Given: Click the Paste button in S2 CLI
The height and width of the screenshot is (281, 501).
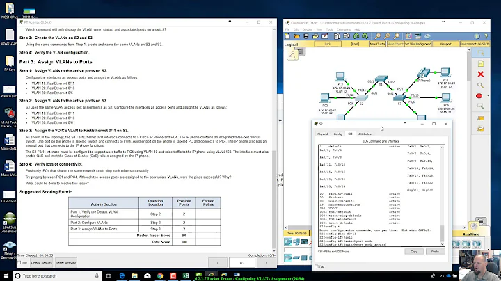Looking at the screenshot, I should point(435,252).
